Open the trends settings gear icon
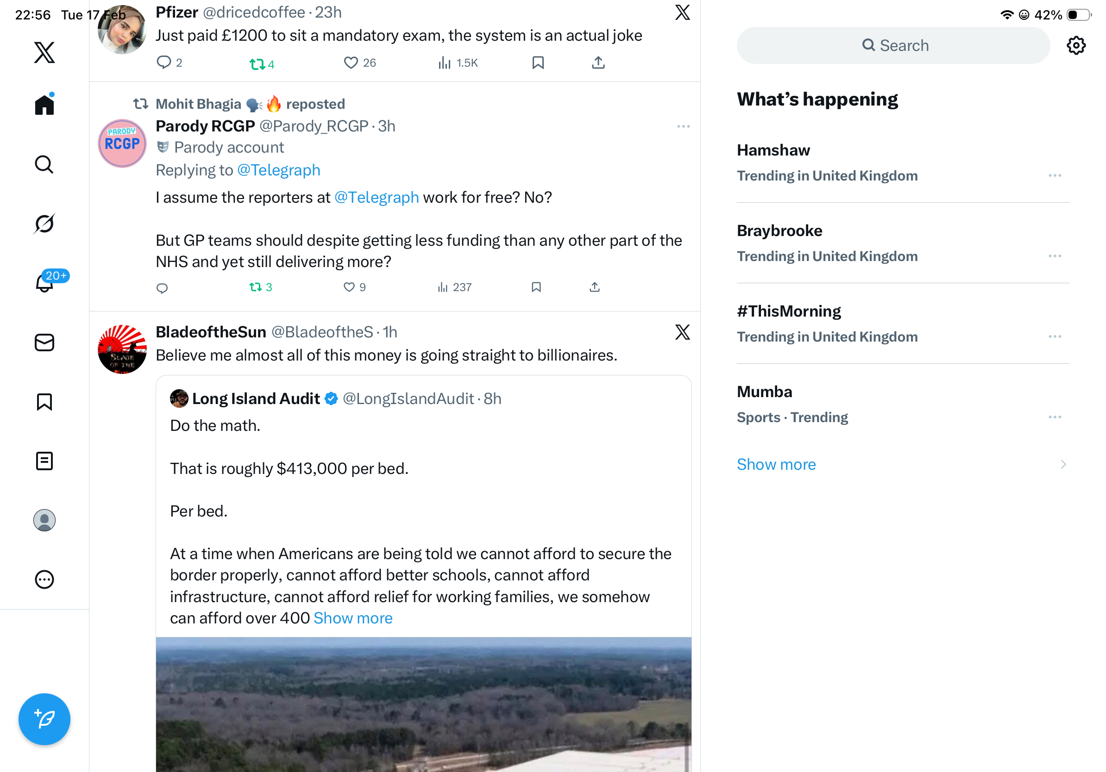Screen dimensions: 1106x772 point(1075,46)
